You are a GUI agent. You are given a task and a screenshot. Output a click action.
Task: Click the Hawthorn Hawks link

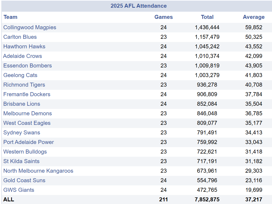click(x=24, y=46)
